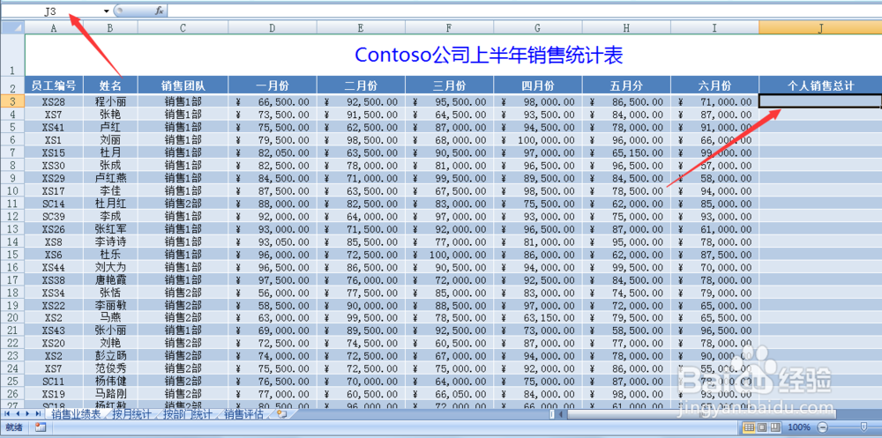Click the 一月份 header cell

(273, 85)
